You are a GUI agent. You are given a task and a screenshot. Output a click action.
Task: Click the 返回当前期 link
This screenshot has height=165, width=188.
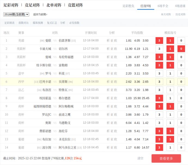tap(40, 14)
